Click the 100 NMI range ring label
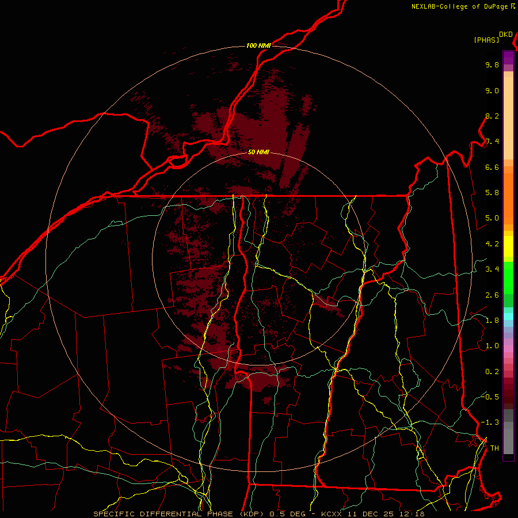This screenshot has height=518, width=518. point(258,45)
